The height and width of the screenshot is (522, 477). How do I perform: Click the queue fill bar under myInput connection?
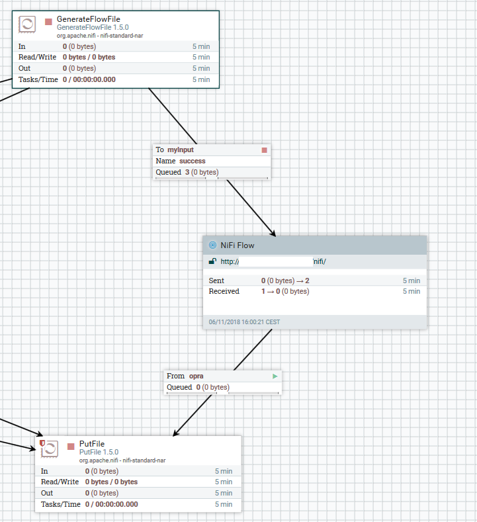[212, 178]
